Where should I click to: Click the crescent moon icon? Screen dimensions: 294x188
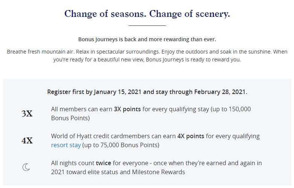[26, 167]
